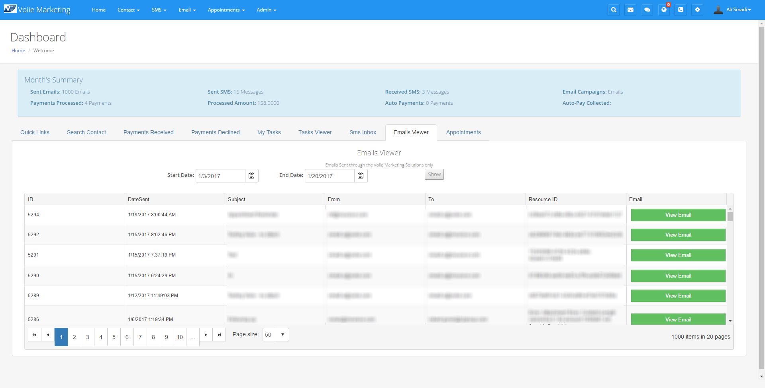
Task: Open the SMS dropdown menu
Action: [x=159, y=10]
